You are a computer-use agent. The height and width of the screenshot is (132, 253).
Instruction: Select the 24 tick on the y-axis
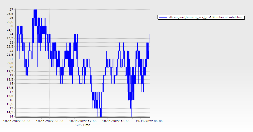pyautogui.click(x=11, y=34)
